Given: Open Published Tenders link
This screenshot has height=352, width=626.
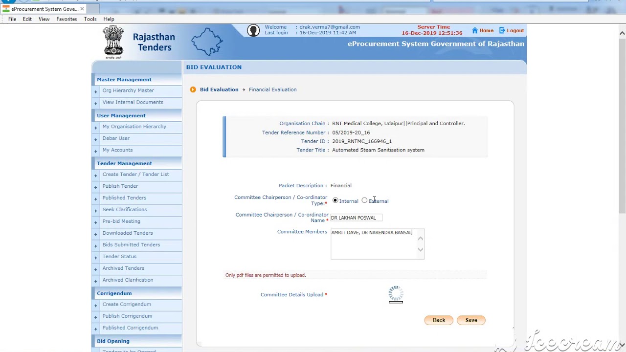Looking at the screenshot, I should coord(124,198).
